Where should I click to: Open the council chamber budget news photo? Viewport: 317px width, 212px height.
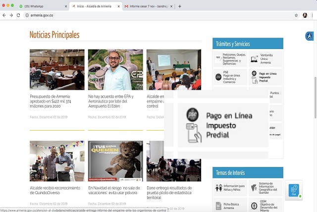[57, 69]
